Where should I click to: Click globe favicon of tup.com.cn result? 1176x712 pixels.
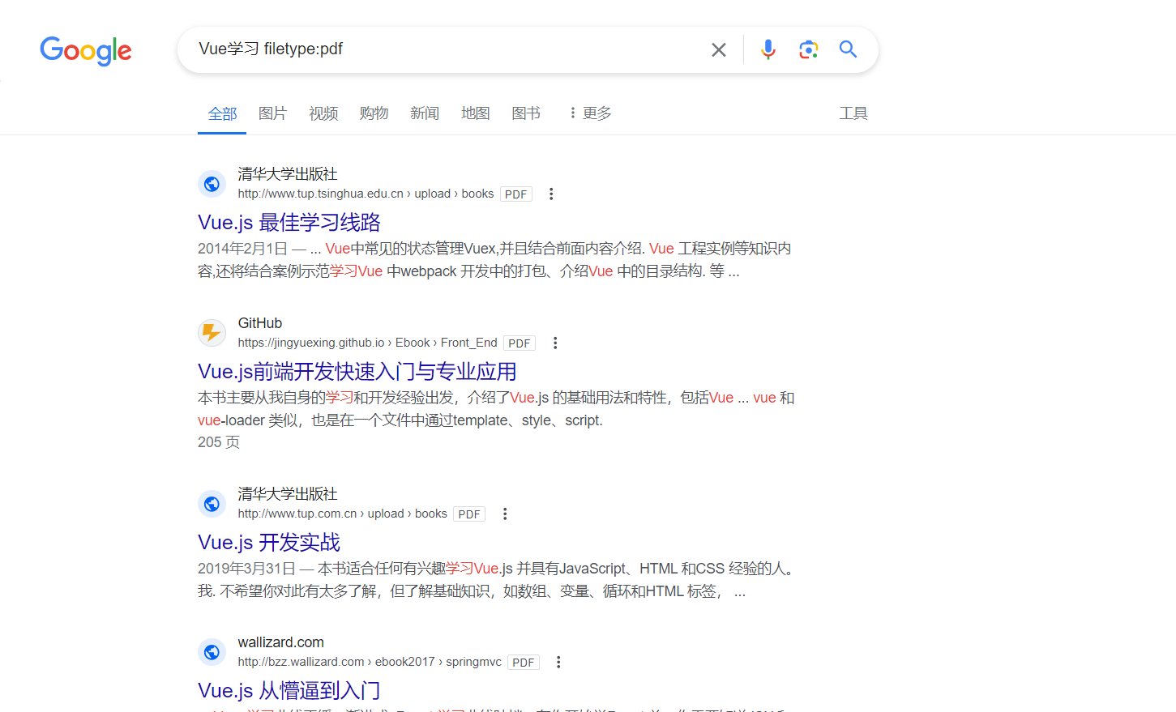click(212, 504)
